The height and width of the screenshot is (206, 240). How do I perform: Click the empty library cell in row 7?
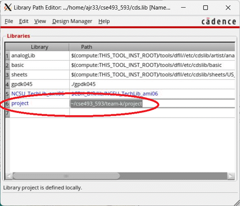point(39,113)
